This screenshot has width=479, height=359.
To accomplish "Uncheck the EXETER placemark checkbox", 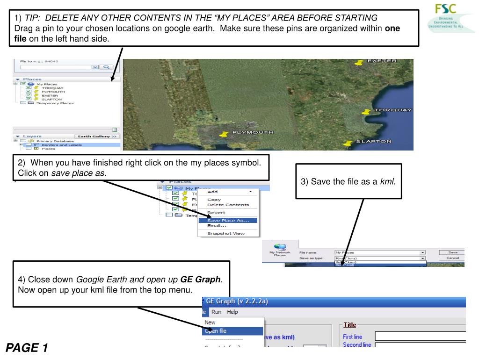I will click(x=29, y=95).
